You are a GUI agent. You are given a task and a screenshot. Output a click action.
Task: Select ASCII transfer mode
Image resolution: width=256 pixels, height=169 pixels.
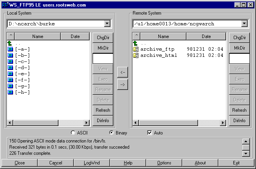click(x=73, y=133)
